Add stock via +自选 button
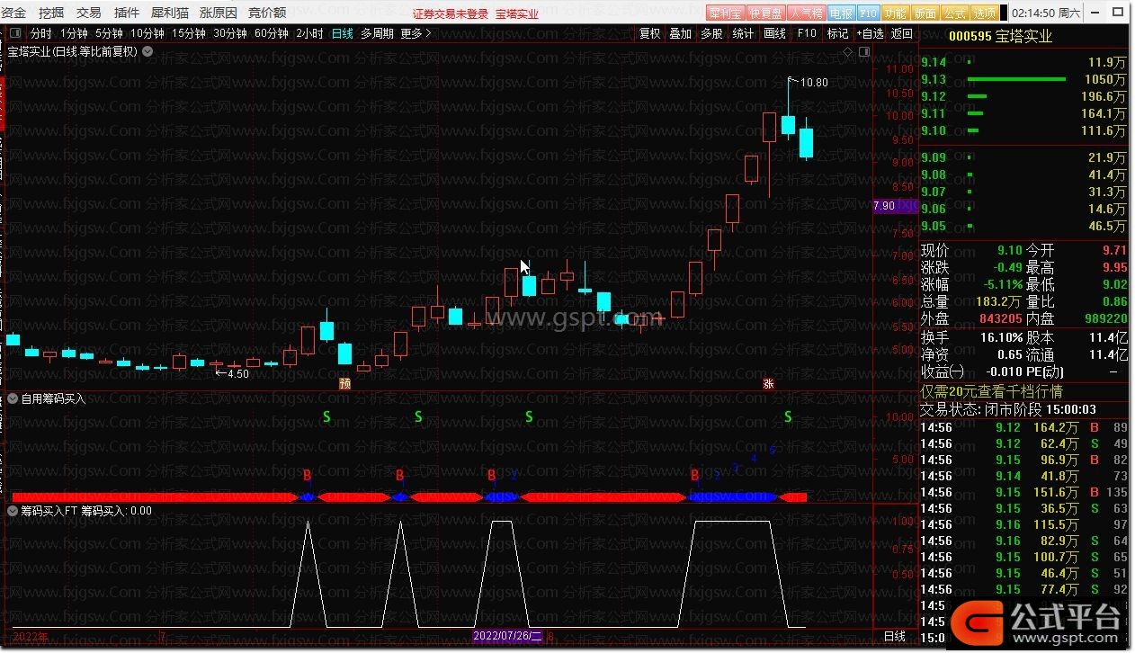 870,33
